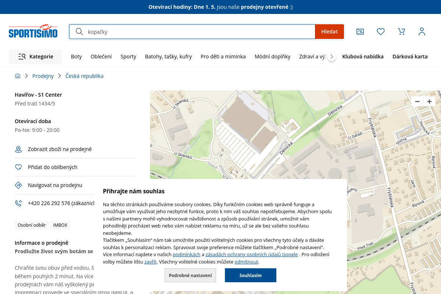441x294 pixels.
Task: Open the shopping cart
Action: click(401, 32)
